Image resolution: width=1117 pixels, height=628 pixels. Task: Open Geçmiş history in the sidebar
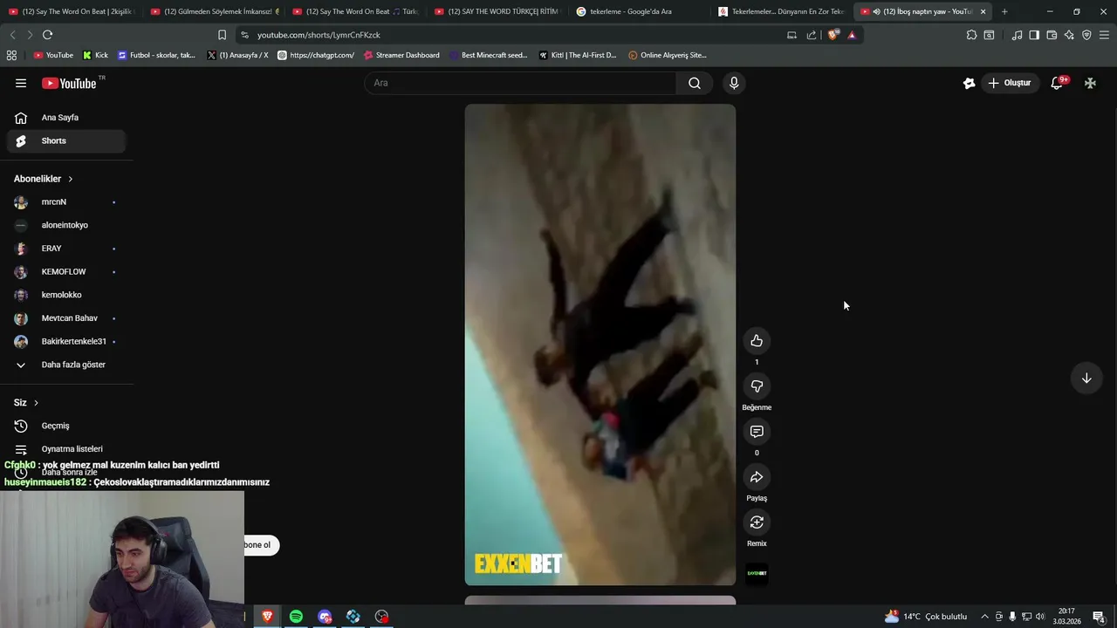tap(66, 426)
